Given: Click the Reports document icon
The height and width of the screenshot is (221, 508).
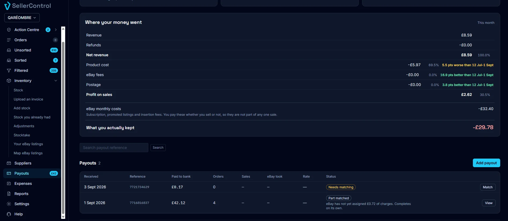Looking at the screenshot, I should (x=9, y=194).
